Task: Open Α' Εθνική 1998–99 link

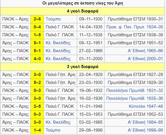Action: [x=145, y=130]
